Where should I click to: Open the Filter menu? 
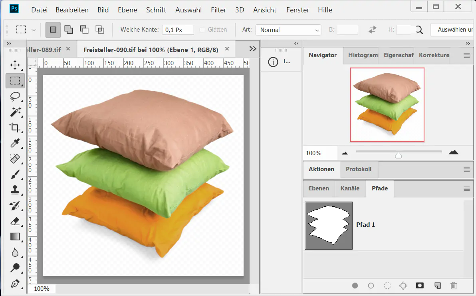coord(218,10)
